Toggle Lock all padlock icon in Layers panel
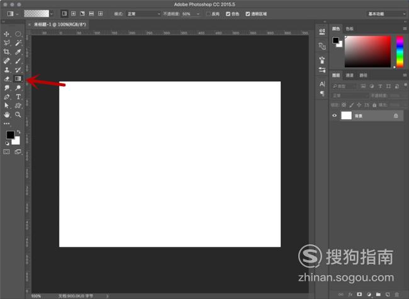 pyautogui.click(x=374, y=105)
